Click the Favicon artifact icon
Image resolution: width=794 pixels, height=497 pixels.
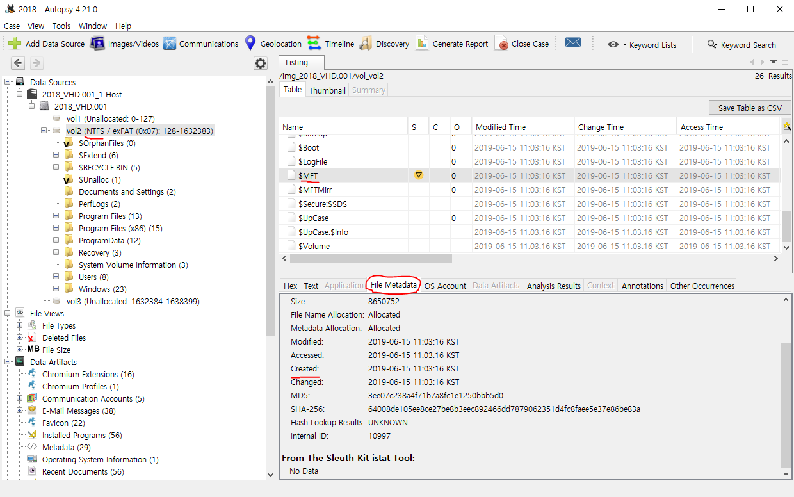pyautogui.click(x=31, y=423)
